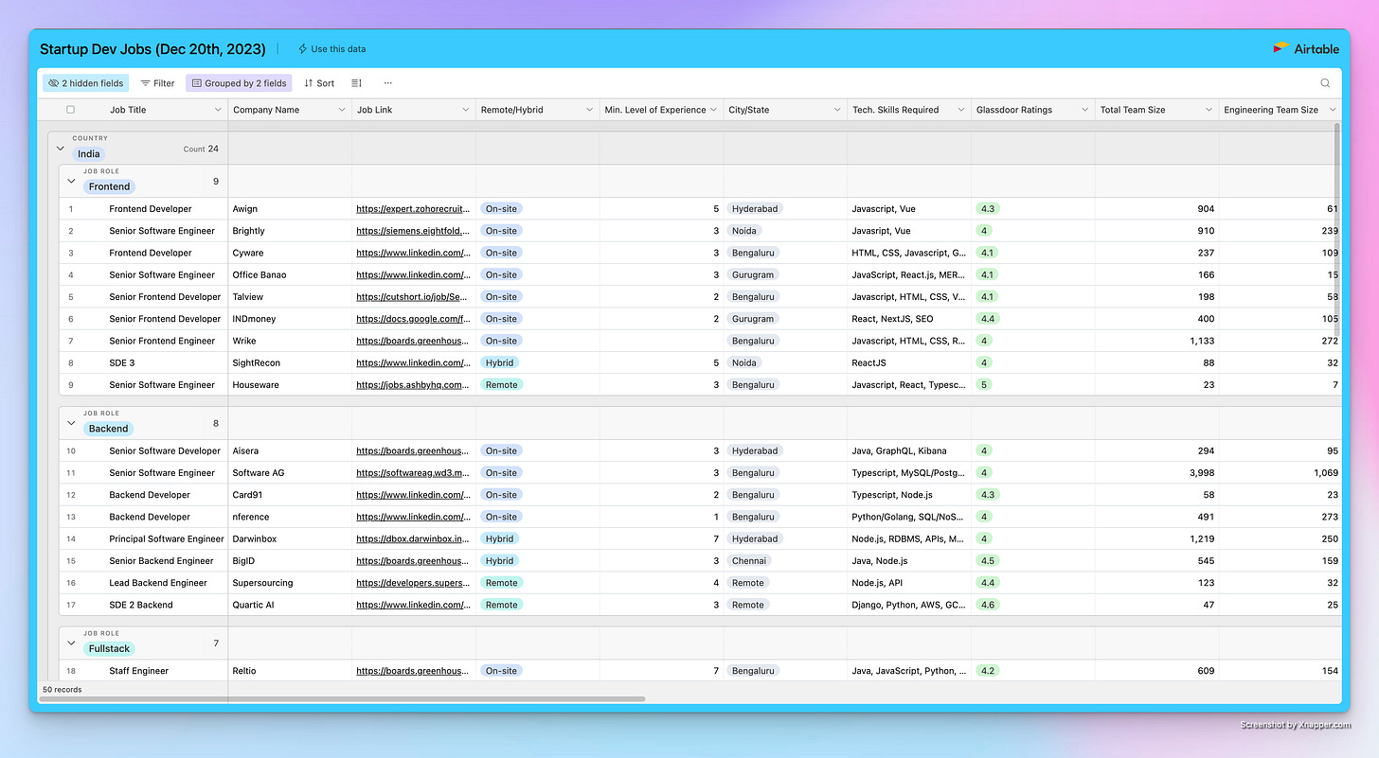1379x758 pixels.
Task: Open Software AG's softwareag.wd3 link
Action: (413, 473)
